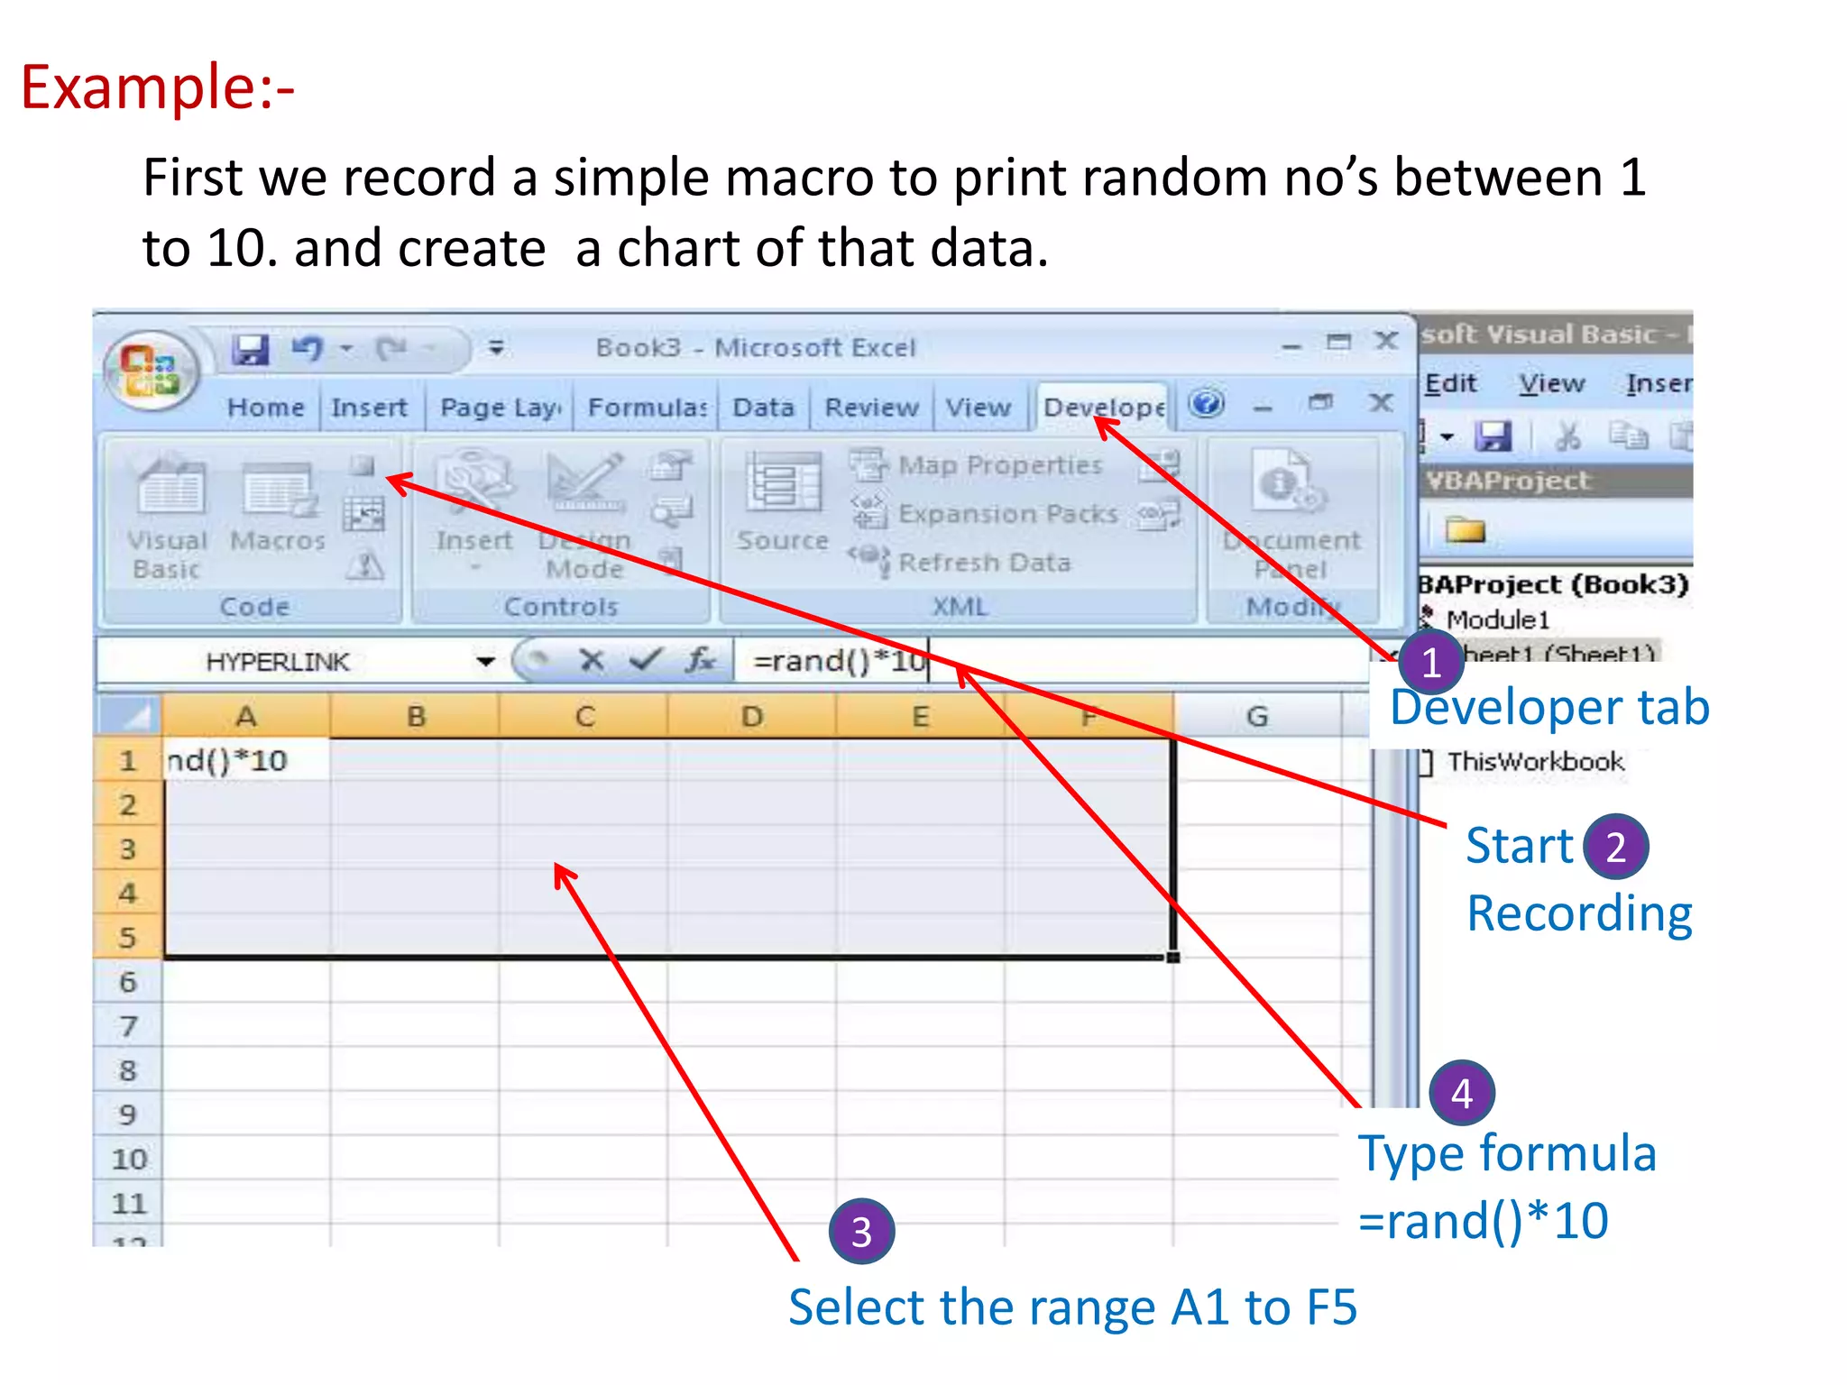This screenshot has width=1847, height=1385.
Task: Select Module1 in project tree
Action: [x=1497, y=619]
